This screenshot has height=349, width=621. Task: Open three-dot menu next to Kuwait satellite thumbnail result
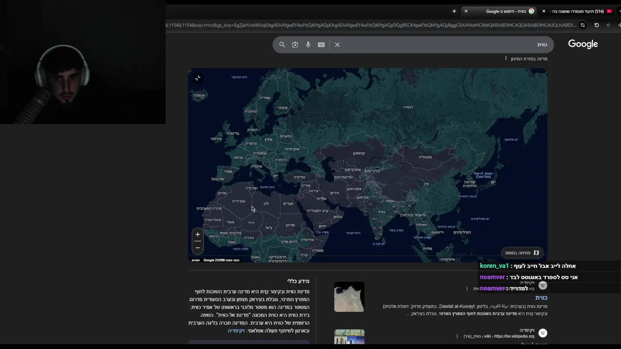(467, 288)
